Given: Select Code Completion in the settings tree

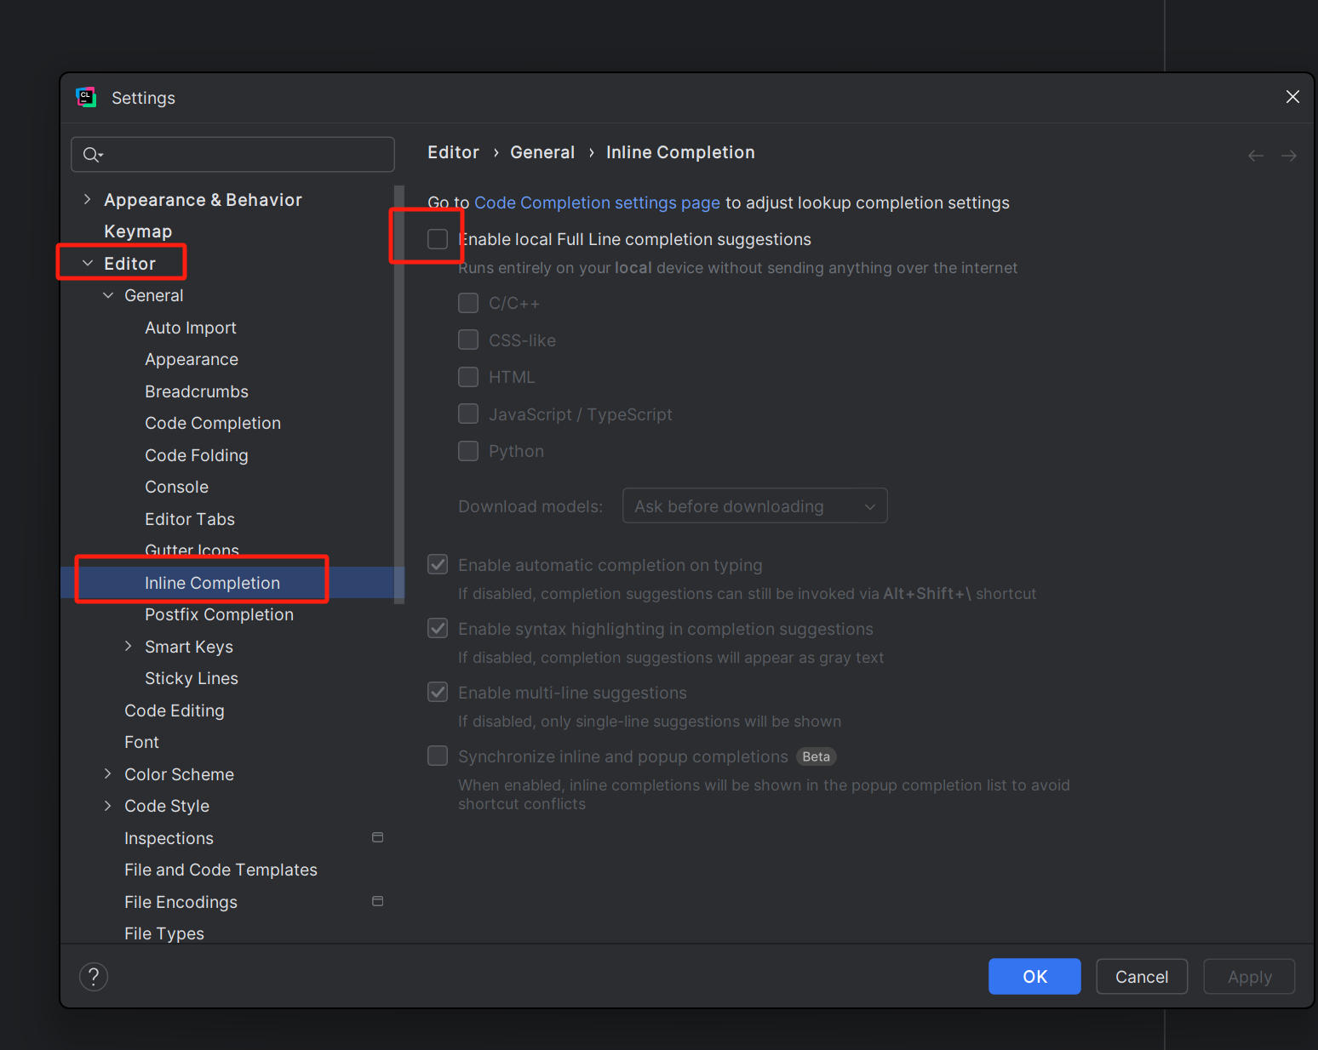Looking at the screenshot, I should pos(213,424).
